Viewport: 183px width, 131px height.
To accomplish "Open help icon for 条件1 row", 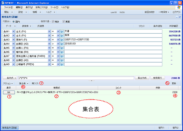I will pyautogui.click(x=62, y=32).
